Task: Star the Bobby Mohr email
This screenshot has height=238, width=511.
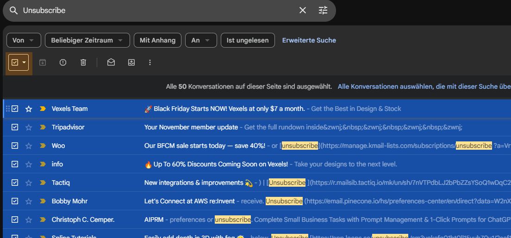Action: (29, 201)
